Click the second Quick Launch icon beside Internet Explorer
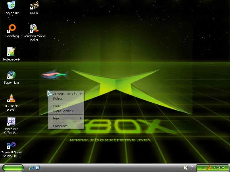 coord(38,168)
